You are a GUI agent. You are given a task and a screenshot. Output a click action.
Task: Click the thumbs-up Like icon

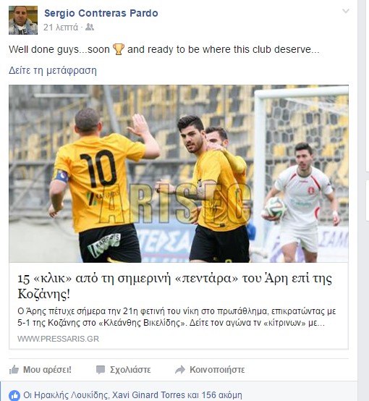click(x=14, y=370)
